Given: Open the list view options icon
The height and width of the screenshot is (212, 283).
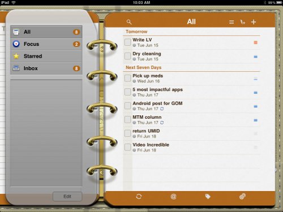Looking at the screenshot, I should point(231,22).
